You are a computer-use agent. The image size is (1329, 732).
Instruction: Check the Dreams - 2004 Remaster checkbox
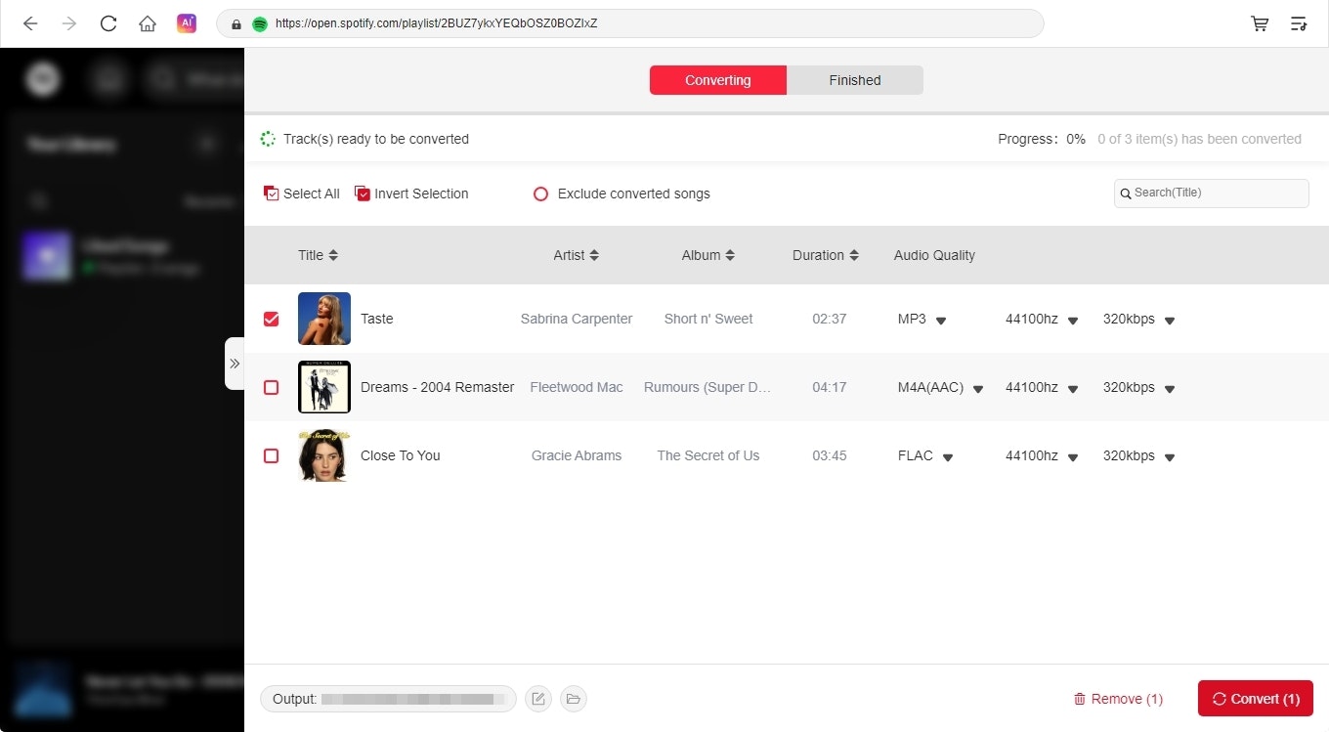pyautogui.click(x=271, y=387)
